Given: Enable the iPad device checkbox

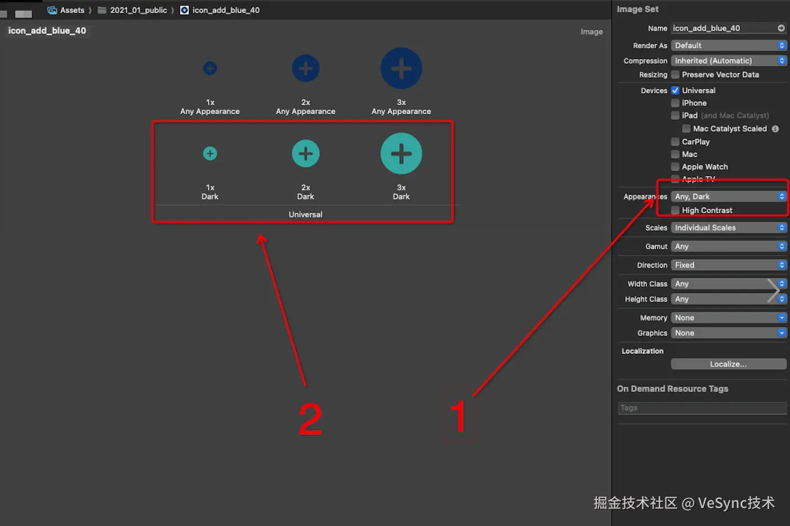Looking at the screenshot, I should click(x=675, y=115).
